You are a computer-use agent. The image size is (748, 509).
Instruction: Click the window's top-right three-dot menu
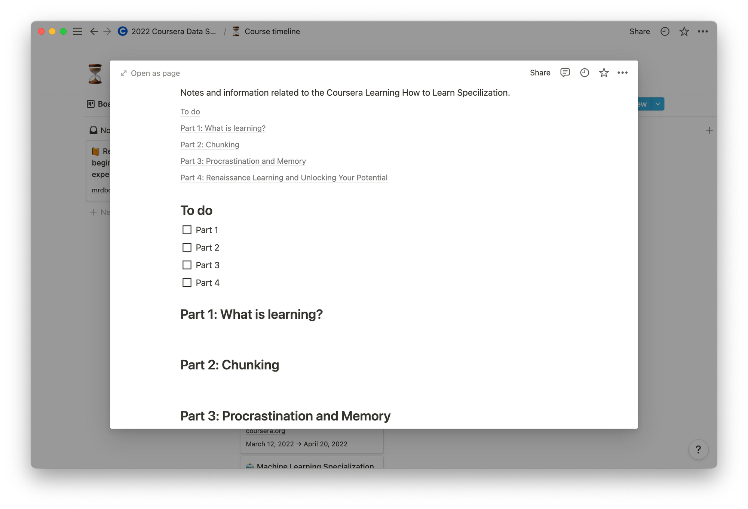click(703, 31)
